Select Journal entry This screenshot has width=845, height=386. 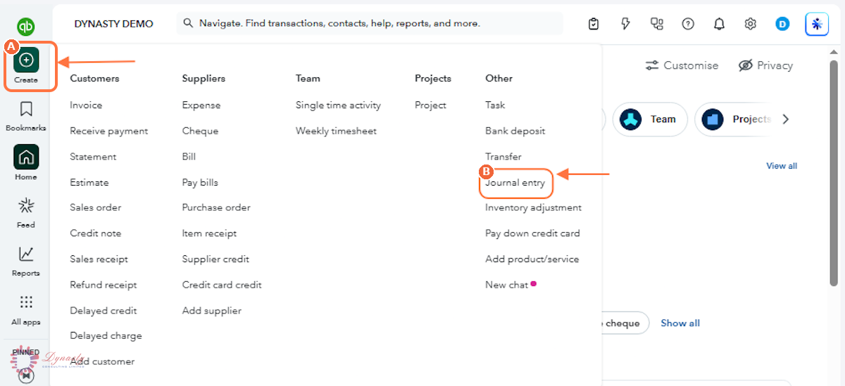point(515,183)
